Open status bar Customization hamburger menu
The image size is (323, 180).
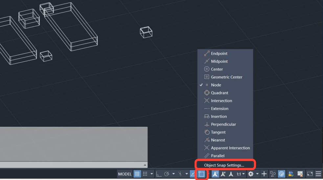click(318, 174)
